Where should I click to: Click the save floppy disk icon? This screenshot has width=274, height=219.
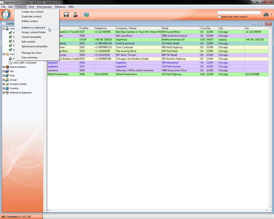tap(66, 15)
